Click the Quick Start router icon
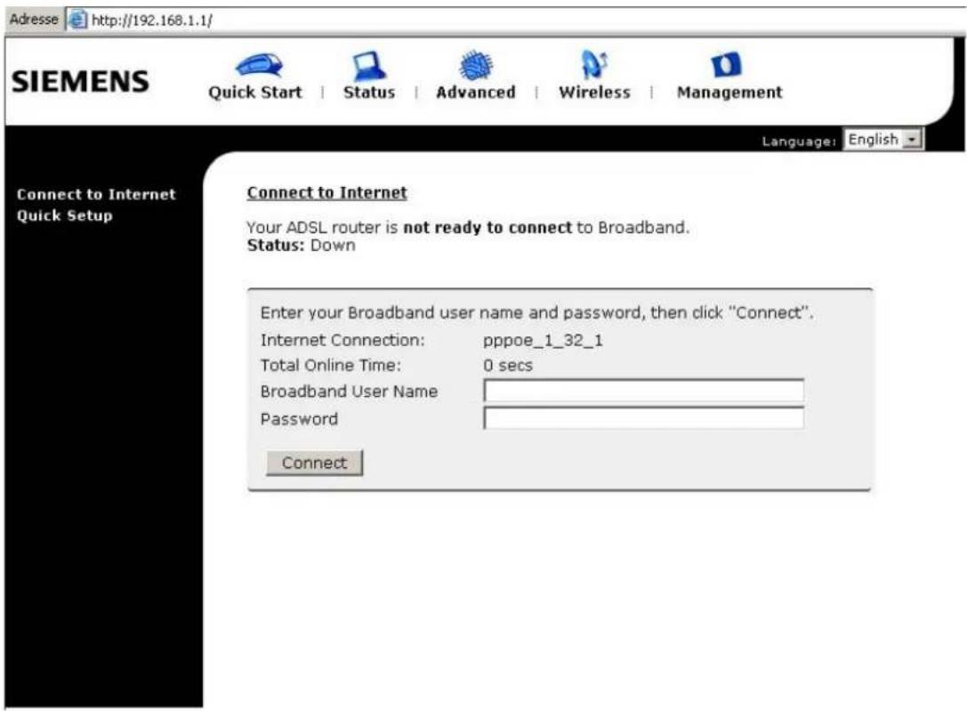 click(259, 65)
